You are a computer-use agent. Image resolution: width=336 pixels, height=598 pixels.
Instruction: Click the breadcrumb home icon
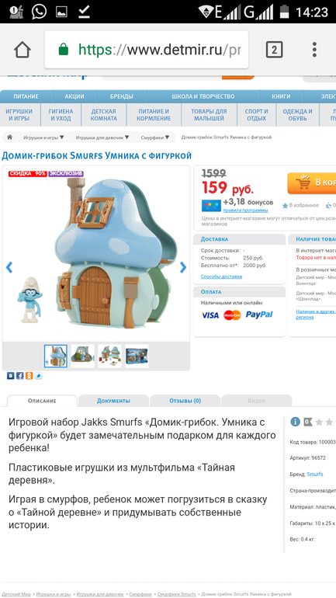tap(10, 137)
